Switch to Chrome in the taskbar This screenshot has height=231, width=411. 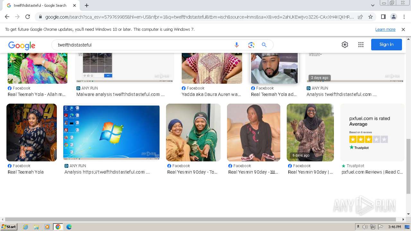(58, 227)
